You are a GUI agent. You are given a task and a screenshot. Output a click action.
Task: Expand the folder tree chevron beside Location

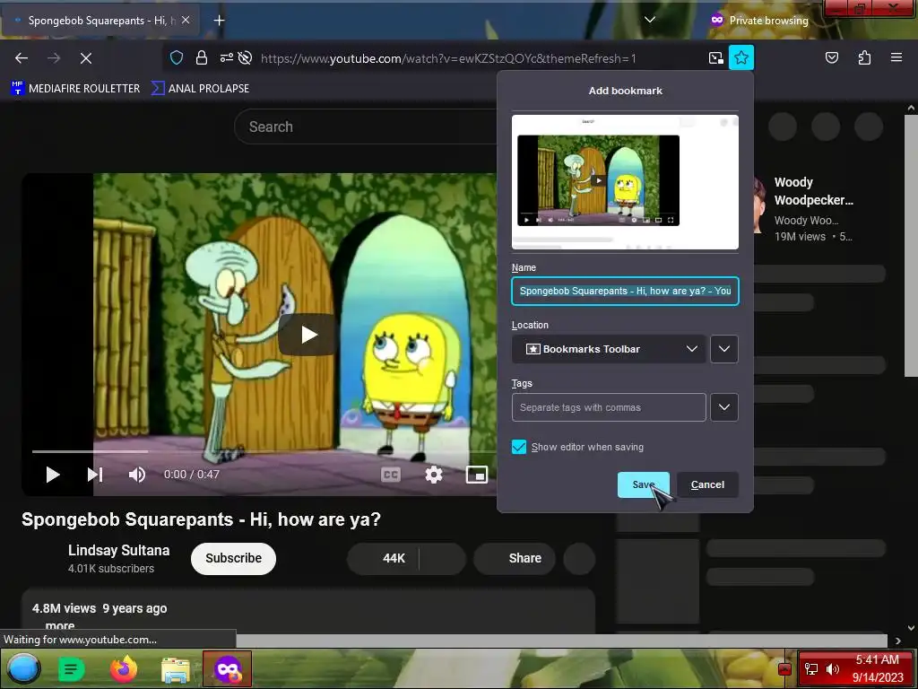tap(724, 349)
